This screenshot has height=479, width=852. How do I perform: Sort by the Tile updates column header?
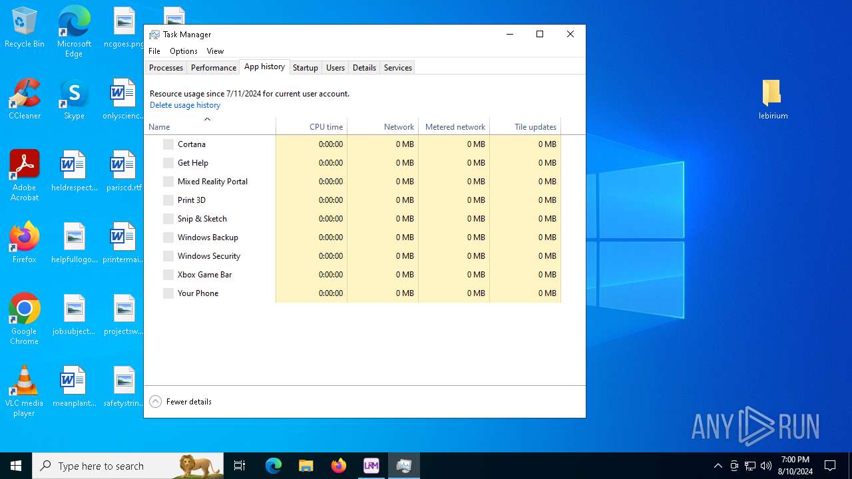pyautogui.click(x=525, y=126)
